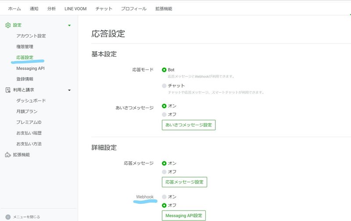Turn あいさつメッセージ on with オン radio
Viewport: 351px width, 221px height.
click(164, 106)
